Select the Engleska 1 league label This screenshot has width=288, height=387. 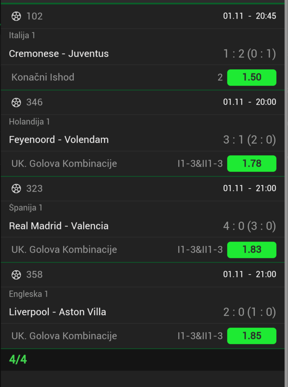(x=29, y=294)
